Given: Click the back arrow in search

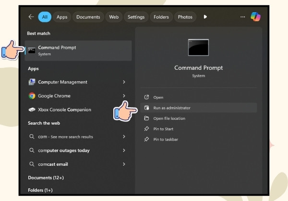Looking at the screenshot, I should tap(31, 17).
